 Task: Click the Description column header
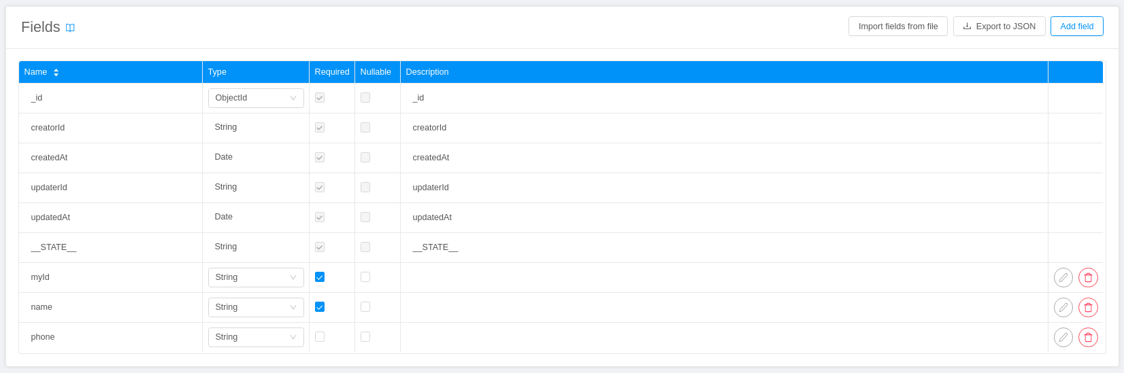coord(725,72)
